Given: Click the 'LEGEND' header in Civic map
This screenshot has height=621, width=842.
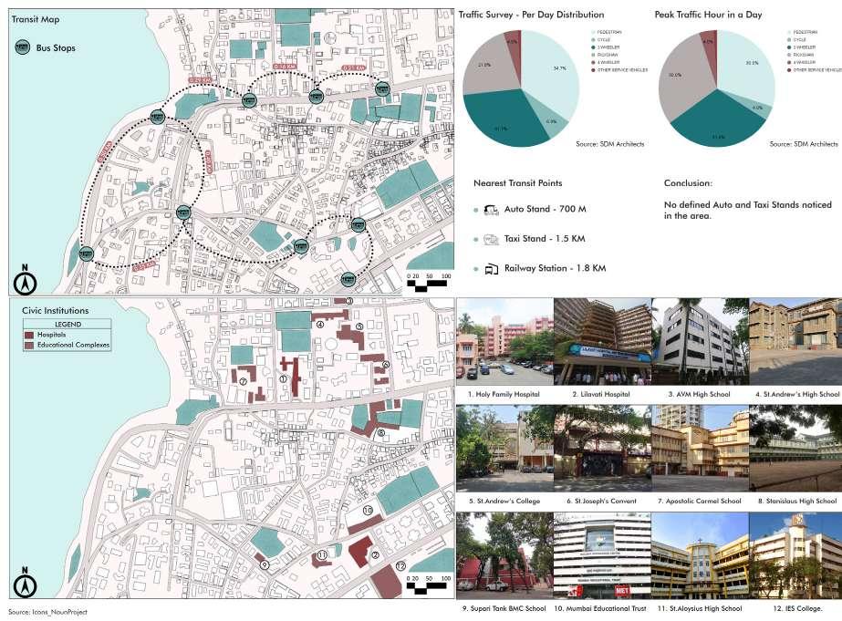Looking at the screenshot, I should coord(68,325).
